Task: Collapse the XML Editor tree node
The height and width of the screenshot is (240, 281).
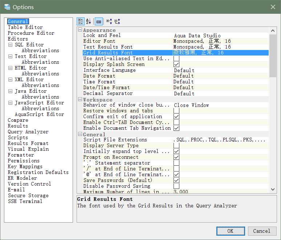Action: (11, 80)
